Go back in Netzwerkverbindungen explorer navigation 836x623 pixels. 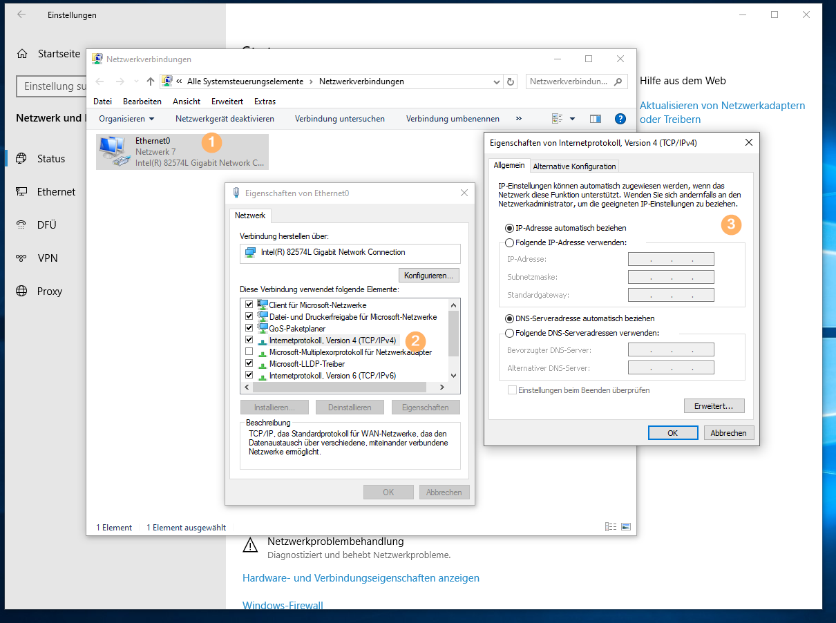click(x=99, y=82)
